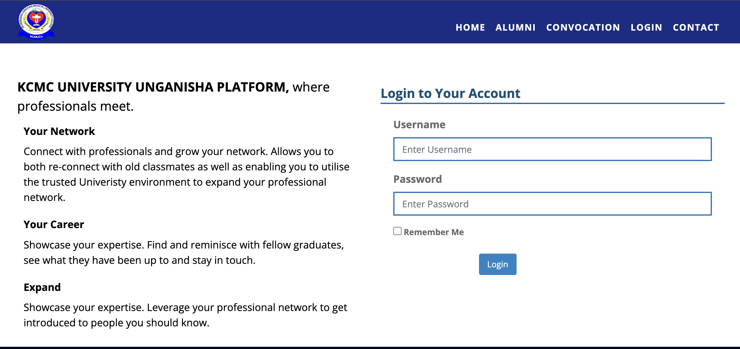The width and height of the screenshot is (740, 349).
Task: Click the KCMC UNIVERSITY UNGANISHA PLATFORM title
Action: tap(153, 87)
